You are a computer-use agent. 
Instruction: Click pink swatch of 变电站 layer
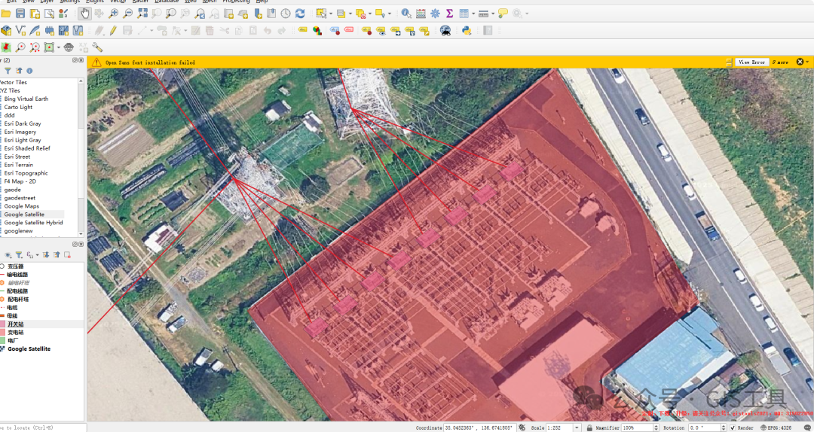[x=2, y=333]
